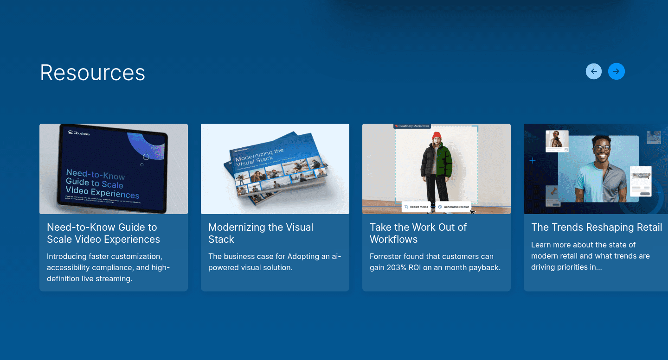Click the faster customization description text
The image size is (668, 360).
[109, 267]
